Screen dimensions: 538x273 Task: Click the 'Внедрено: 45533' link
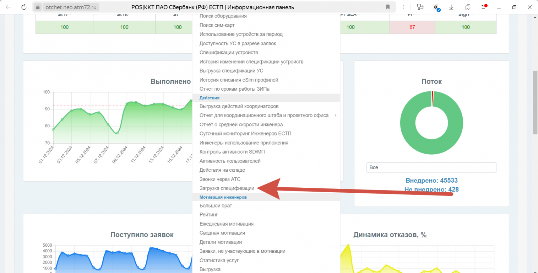click(431, 181)
